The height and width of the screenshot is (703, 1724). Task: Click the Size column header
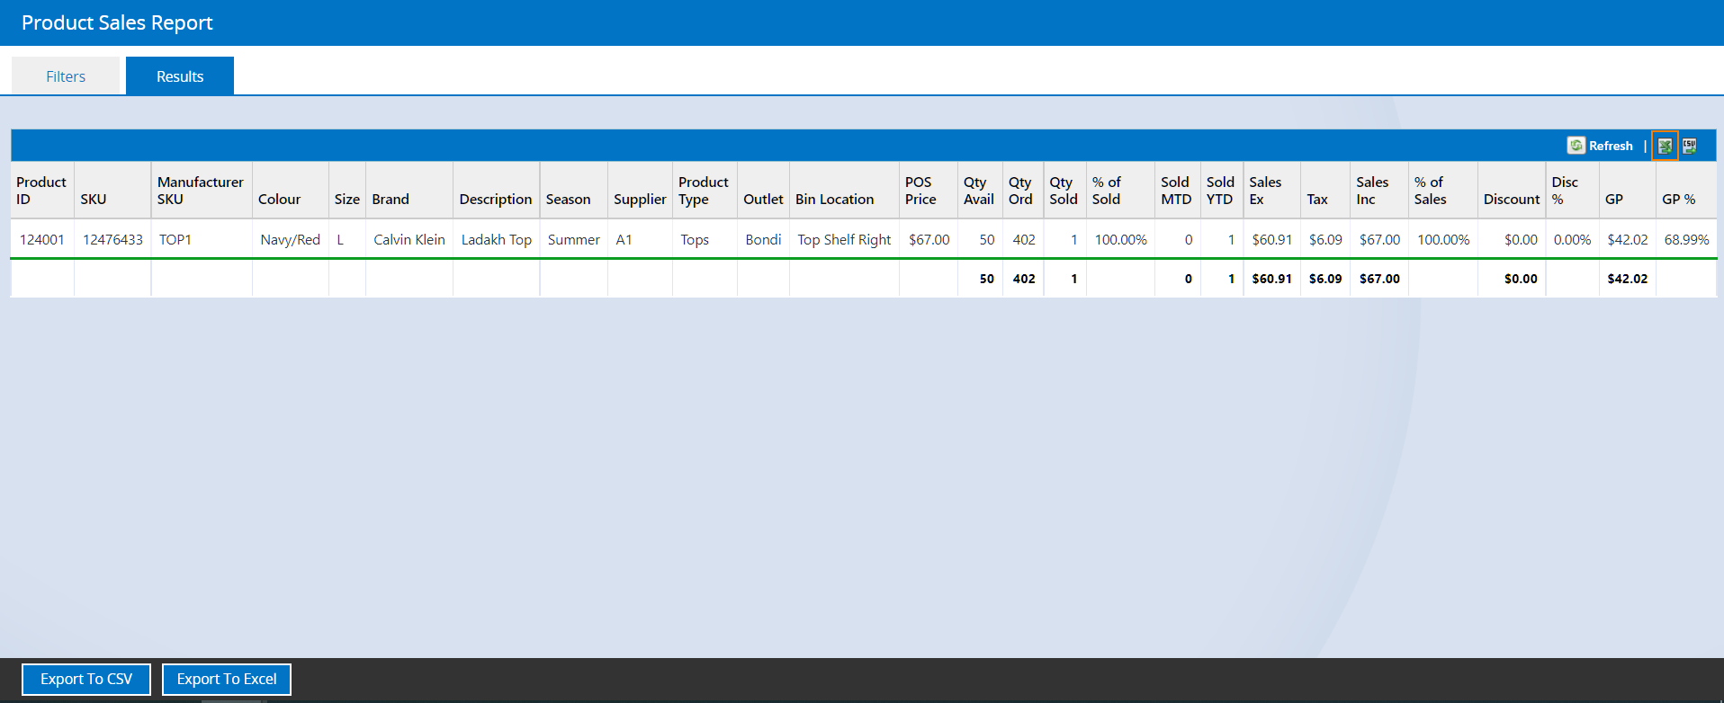click(347, 191)
